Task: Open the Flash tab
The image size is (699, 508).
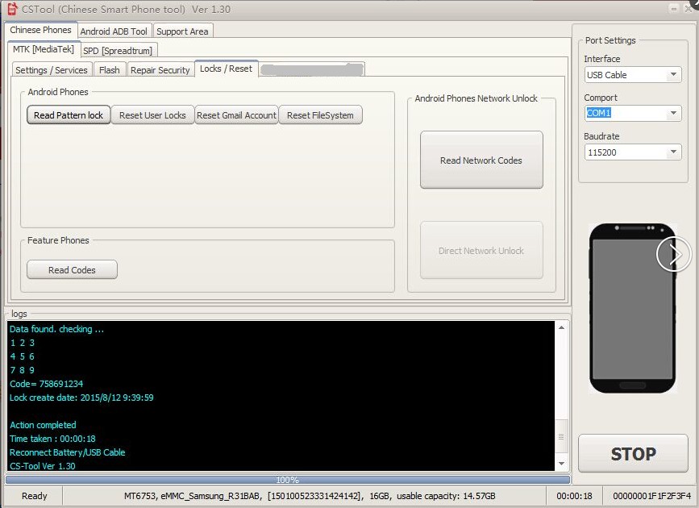Action: point(109,70)
